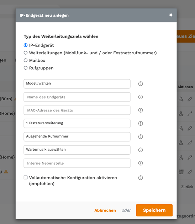Image resolution: width=195 pixels, height=224 pixels.
Task: Select the IP-Endgerät radio option
Action: click(26, 45)
